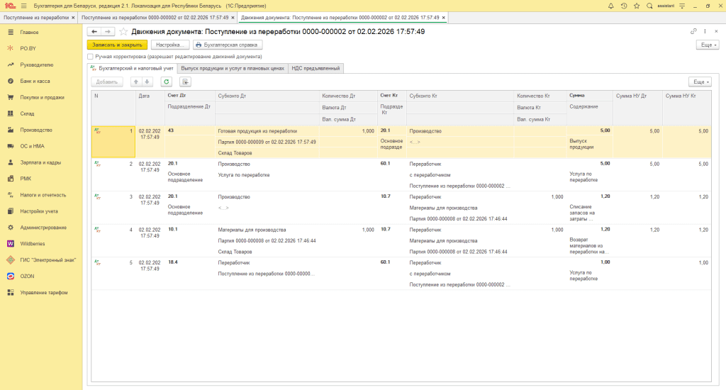Open the Wildberries sidebar section
Screen dimensions: 726x390
point(32,243)
